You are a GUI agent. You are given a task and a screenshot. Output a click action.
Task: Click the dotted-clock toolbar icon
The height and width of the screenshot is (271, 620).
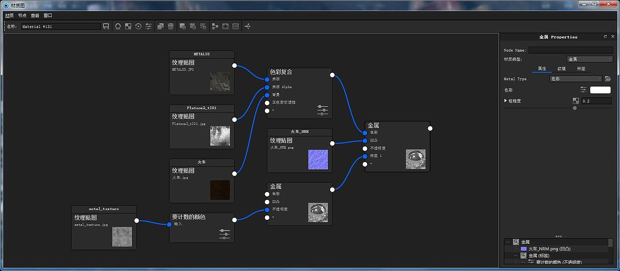tap(203, 26)
